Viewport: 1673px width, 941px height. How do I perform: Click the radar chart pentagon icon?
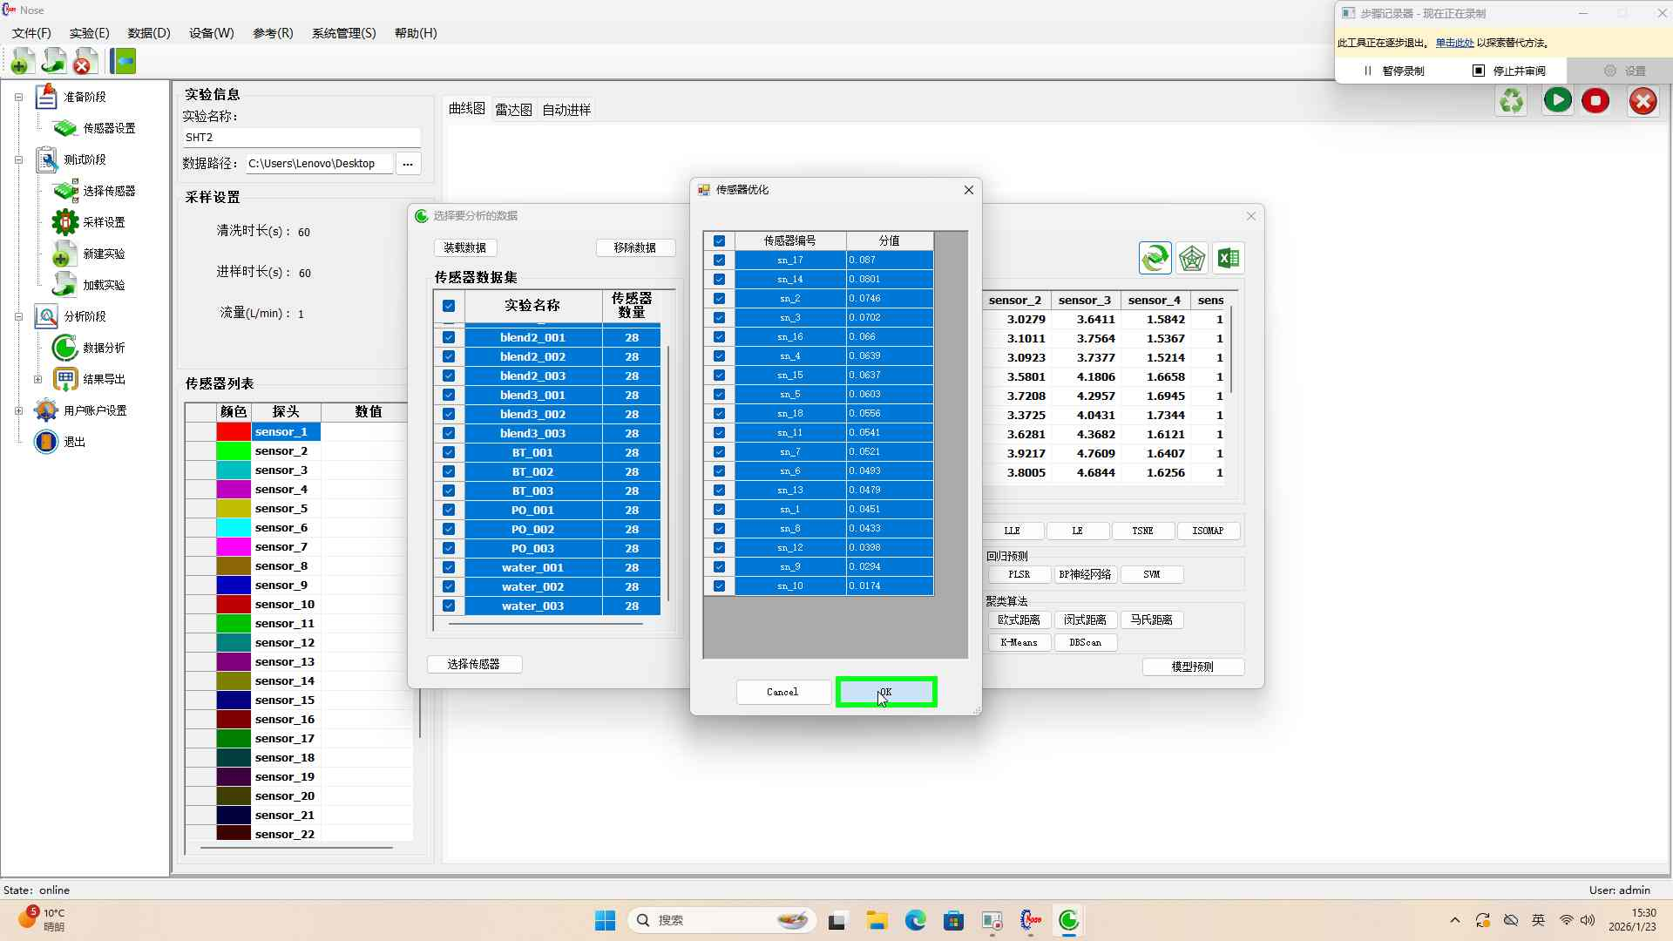click(1191, 259)
